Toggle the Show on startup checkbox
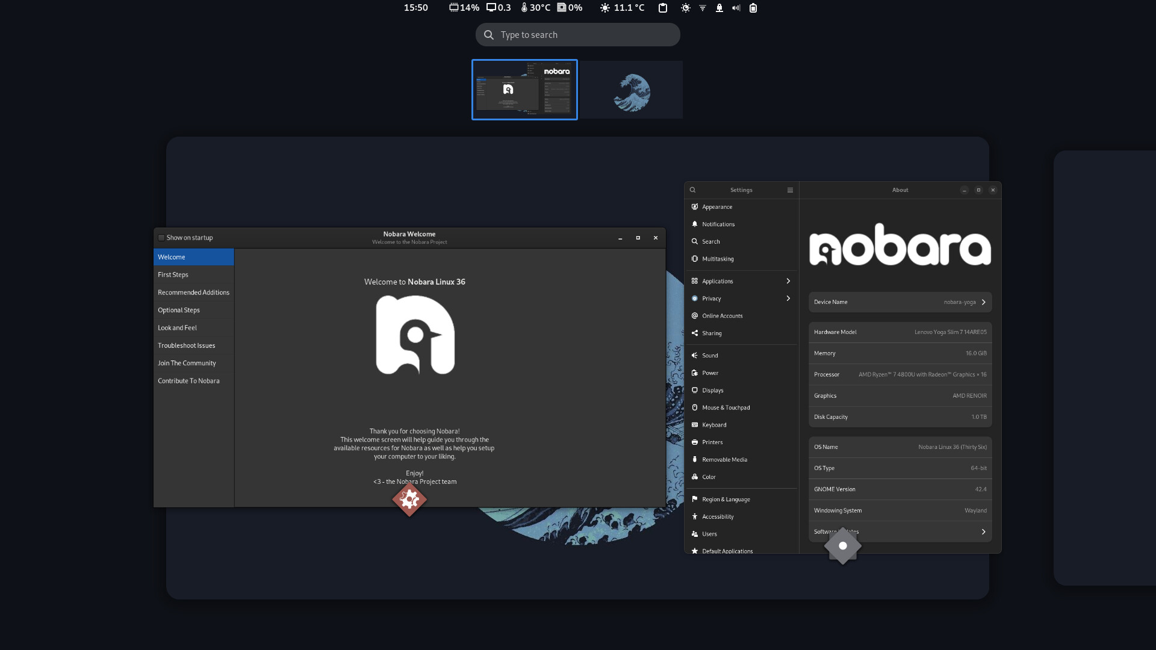Image resolution: width=1156 pixels, height=650 pixels. (x=161, y=238)
